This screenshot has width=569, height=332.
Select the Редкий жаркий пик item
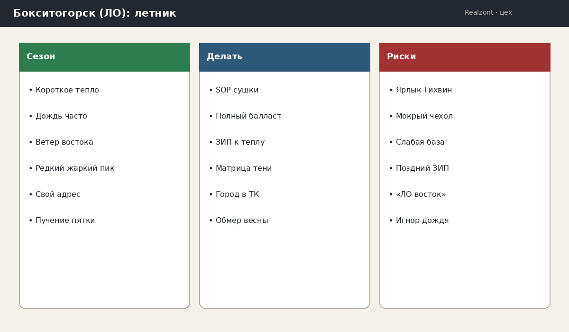[75, 168]
